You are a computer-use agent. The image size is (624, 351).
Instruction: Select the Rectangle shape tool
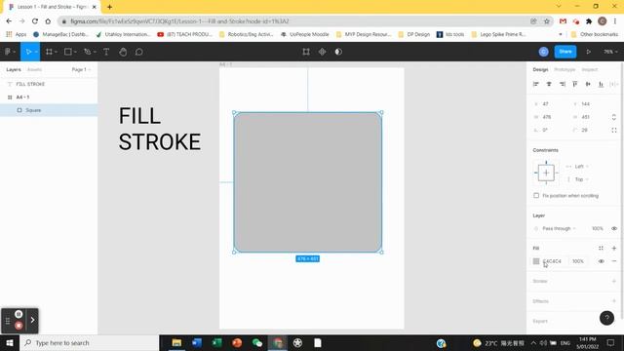tap(68, 52)
